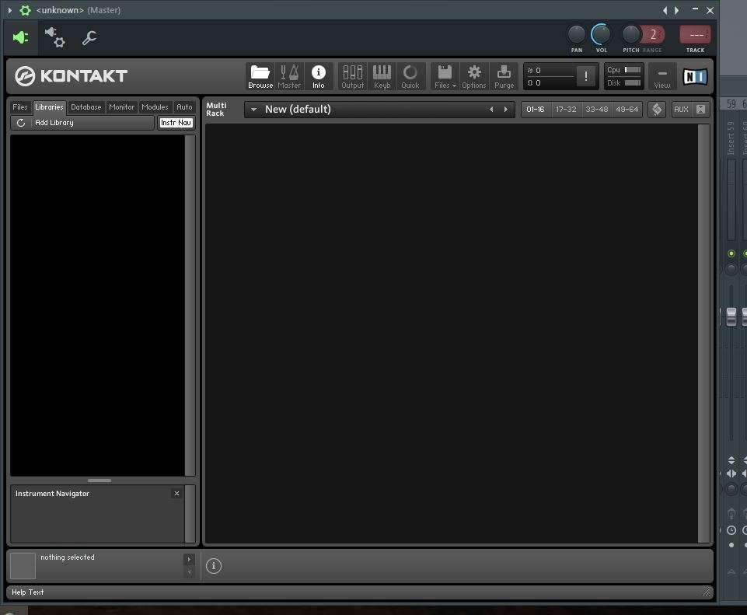
Task: Click the Instrument Navigator scrollbar
Action: (x=190, y=513)
